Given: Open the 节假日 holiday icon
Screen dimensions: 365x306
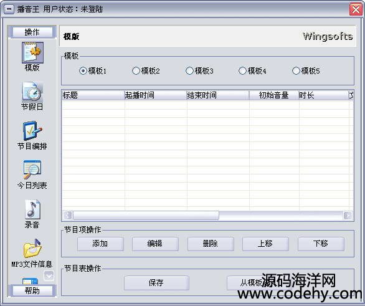Looking at the screenshot, I should tap(32, 91).
